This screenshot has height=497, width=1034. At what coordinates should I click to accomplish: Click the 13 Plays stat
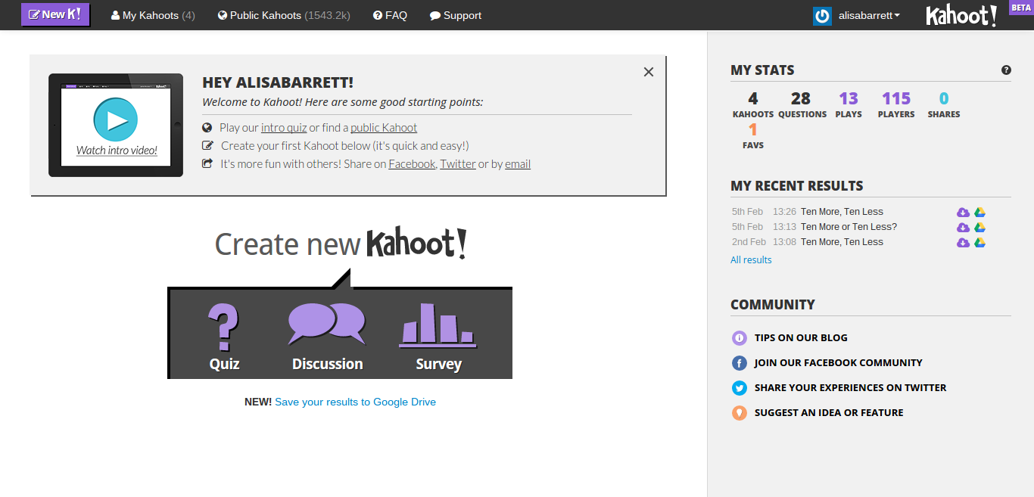[x=849, y=104]
